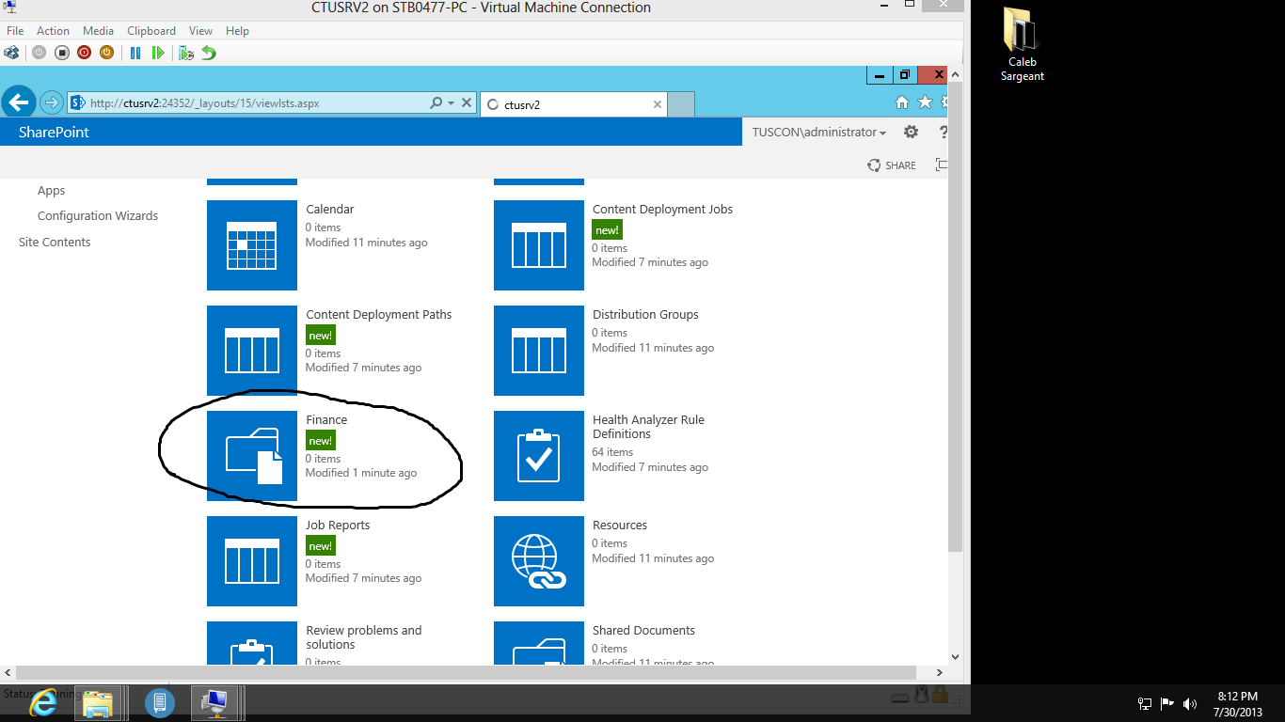The image size is (1285, 722).
Task: Click the green Reset VM icon
Action: tap(158, 53)
